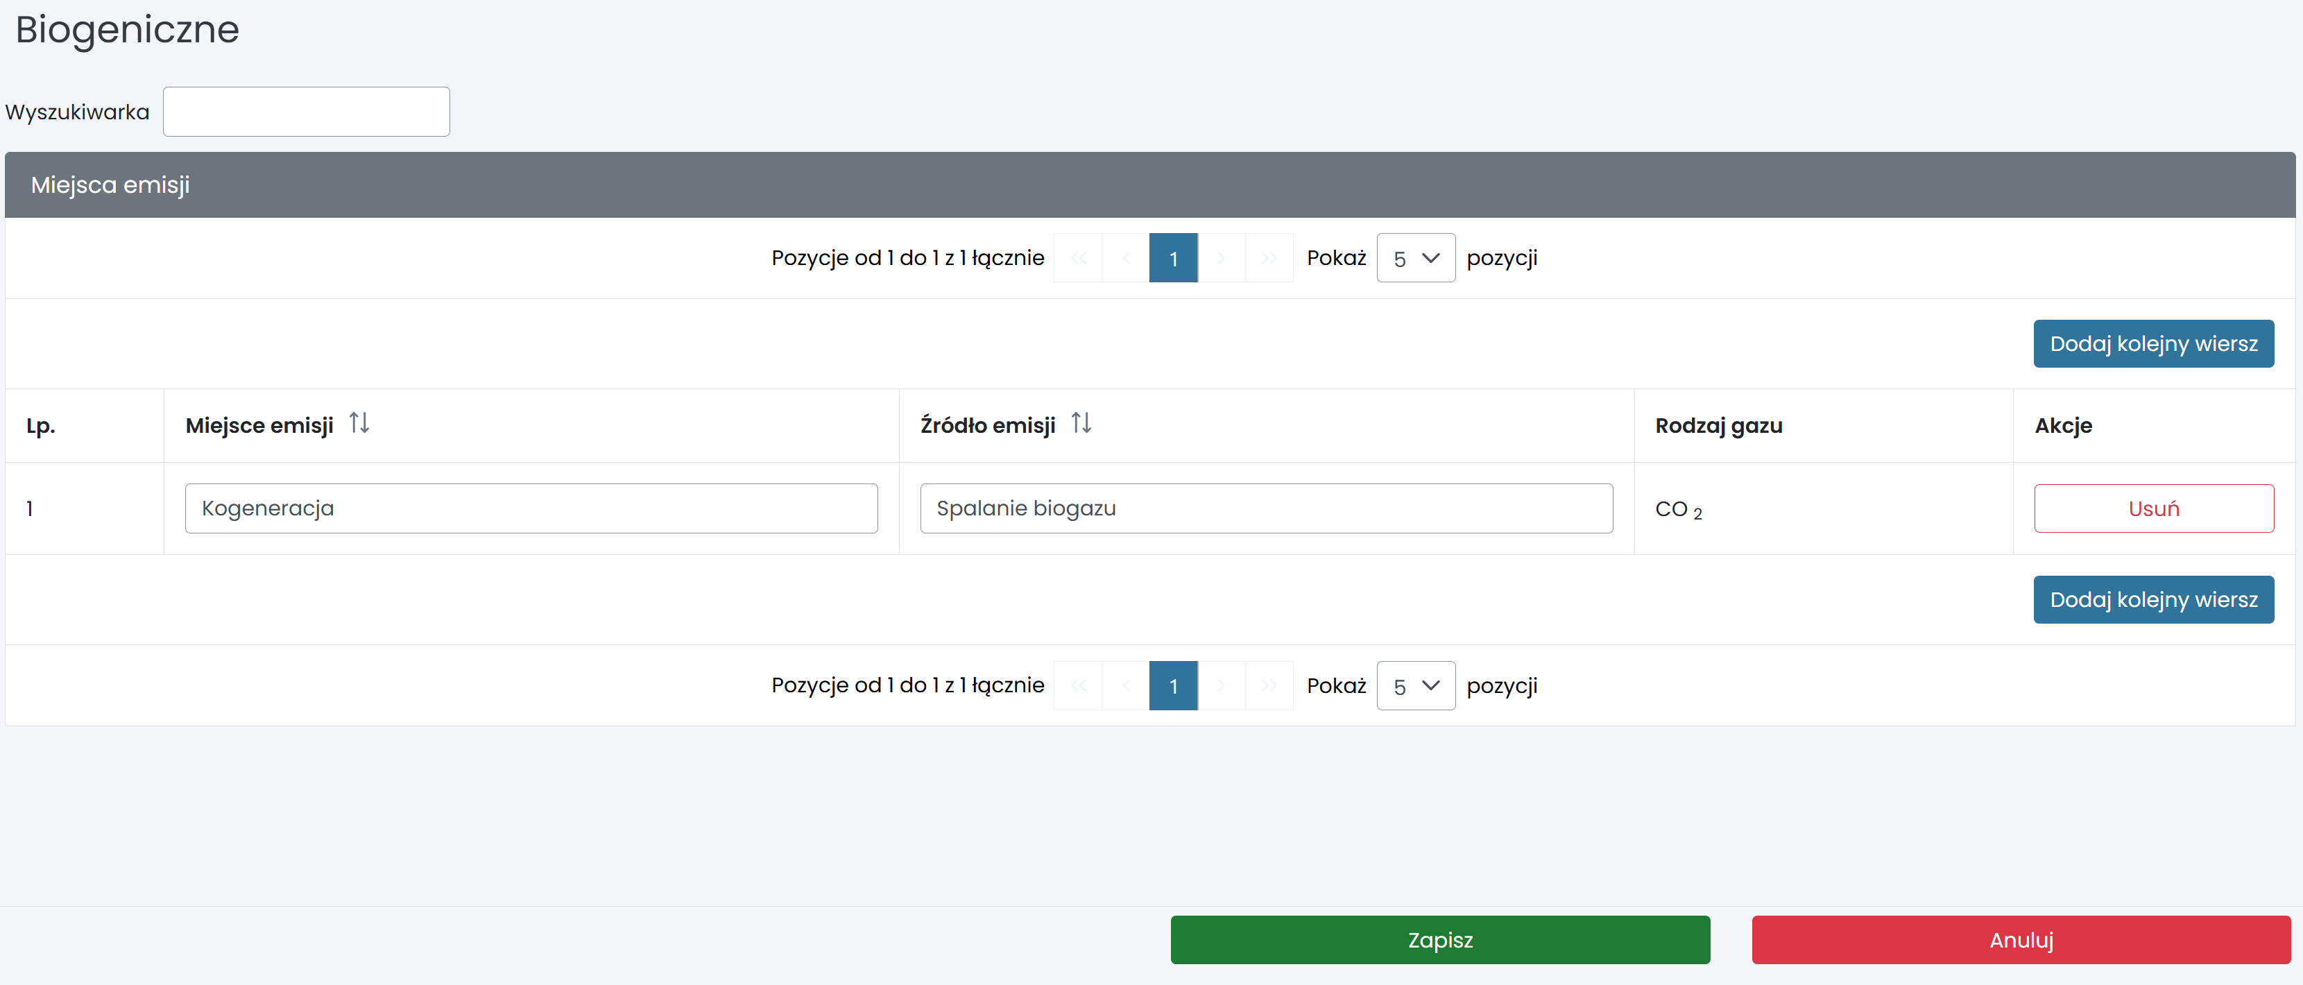Go to next page in top pagination
The height and width of the screenshot is (985, 2303).
tap(1222, 258)
